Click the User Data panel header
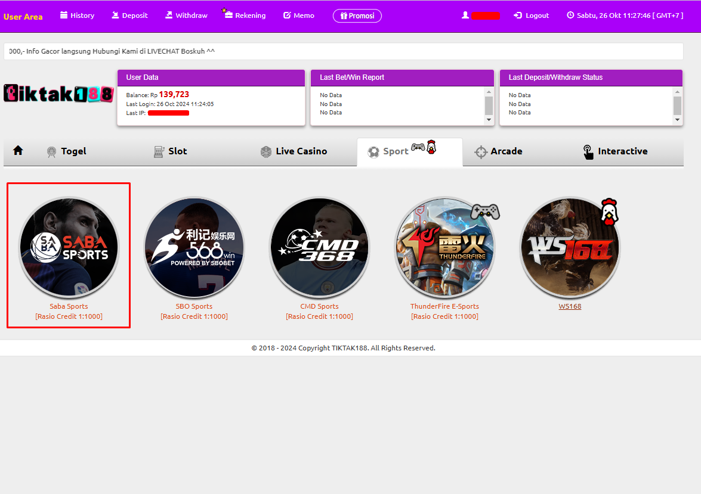Viewport: 701px width, 494px height. 211,77
